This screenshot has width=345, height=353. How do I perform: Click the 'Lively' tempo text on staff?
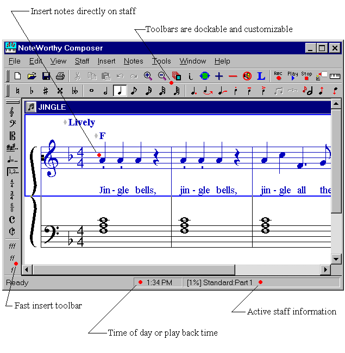coord(81,123)
